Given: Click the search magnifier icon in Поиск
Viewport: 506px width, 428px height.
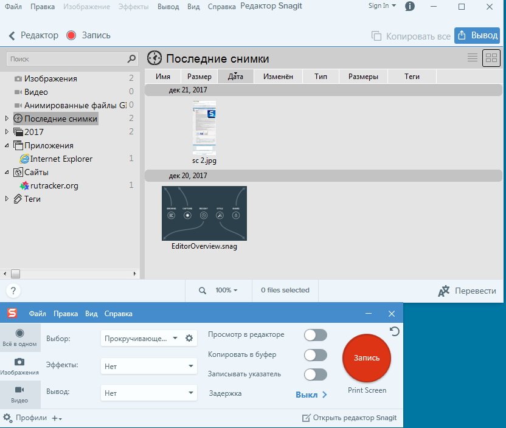Looking at the screenshot, I should point(132,59).
